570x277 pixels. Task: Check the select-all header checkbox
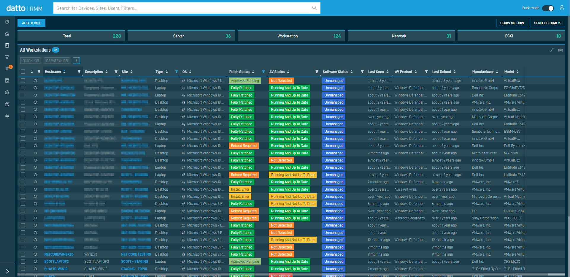[x=23, y=72]
